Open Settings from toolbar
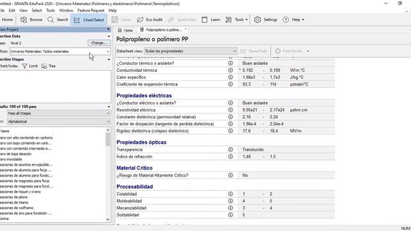This screenshot has width=411, height=231. (x=265, y=20)
